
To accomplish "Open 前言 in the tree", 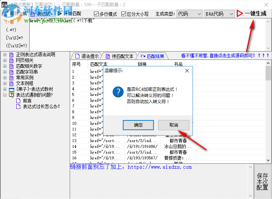I will click(x=27, y=101).
